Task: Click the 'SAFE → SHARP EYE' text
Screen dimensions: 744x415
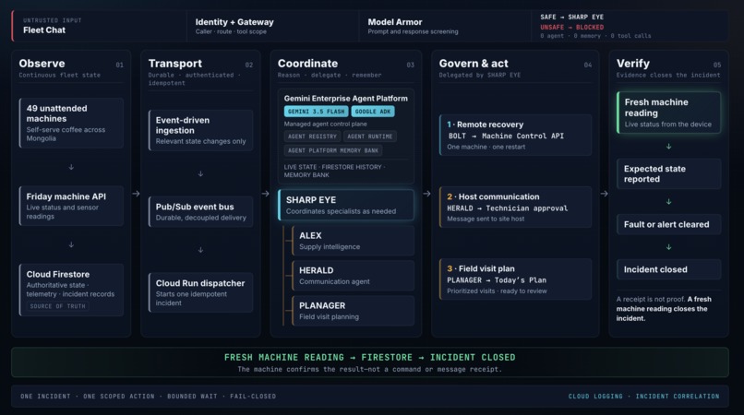Action: click(x=571, y=18)
